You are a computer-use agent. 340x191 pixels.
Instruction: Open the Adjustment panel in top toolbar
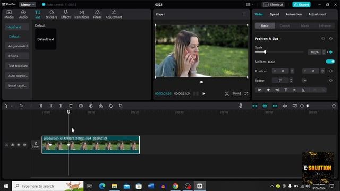click(114, 14)
